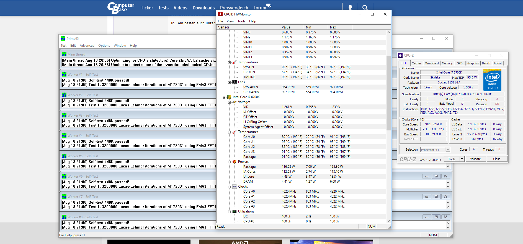This screenshot has width=523, height=244.
Task: Click the Intel inside Core i7 logo
Action: pyautogui.click(x=492, y=80)
